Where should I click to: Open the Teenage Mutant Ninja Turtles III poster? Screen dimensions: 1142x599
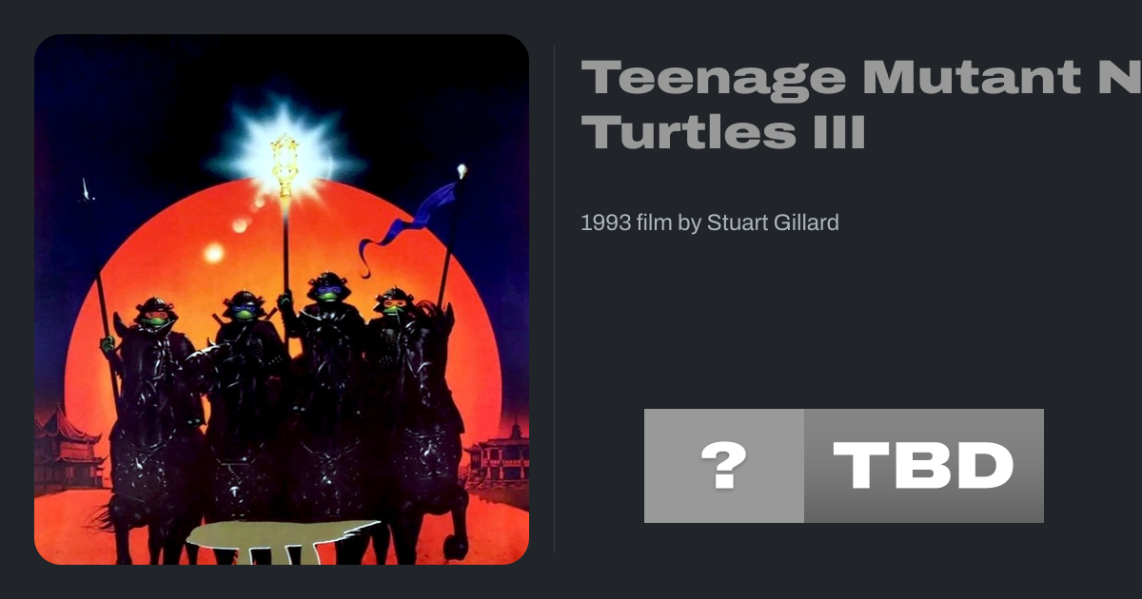tap(282, 299)
